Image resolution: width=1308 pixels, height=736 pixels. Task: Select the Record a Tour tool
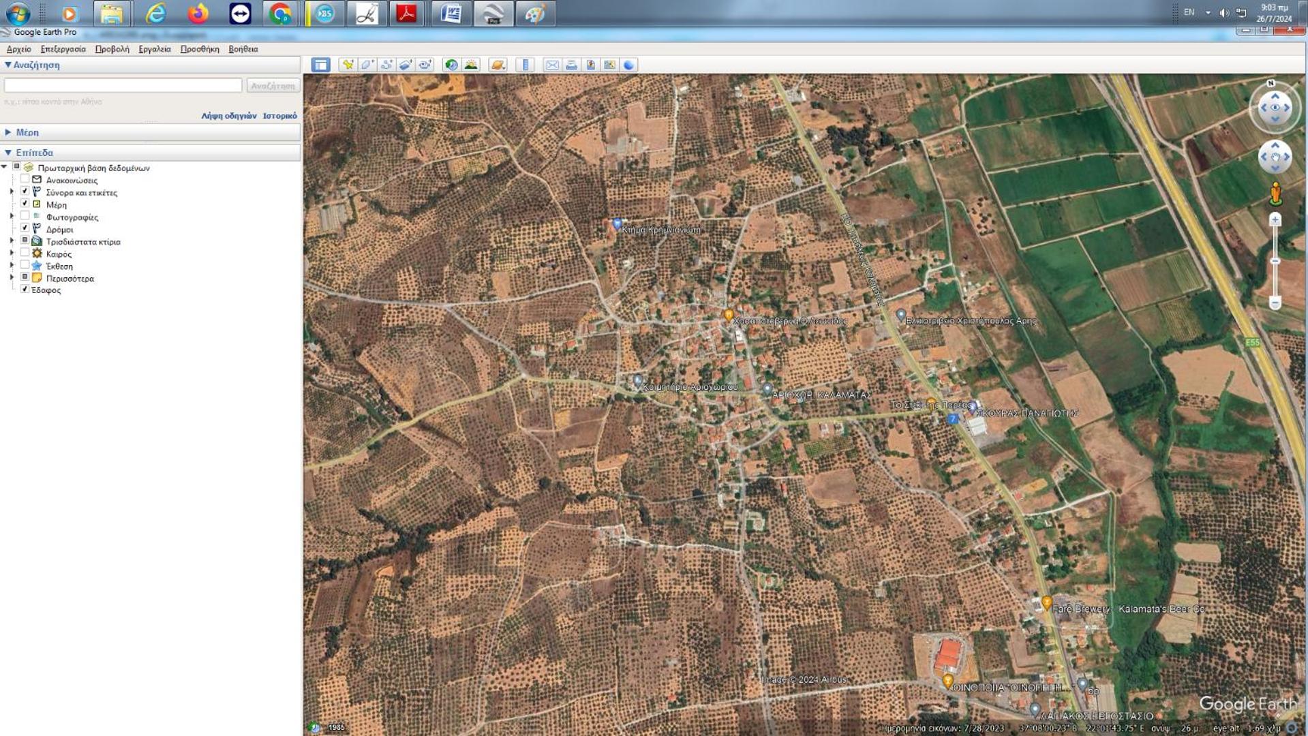[425, 65]
